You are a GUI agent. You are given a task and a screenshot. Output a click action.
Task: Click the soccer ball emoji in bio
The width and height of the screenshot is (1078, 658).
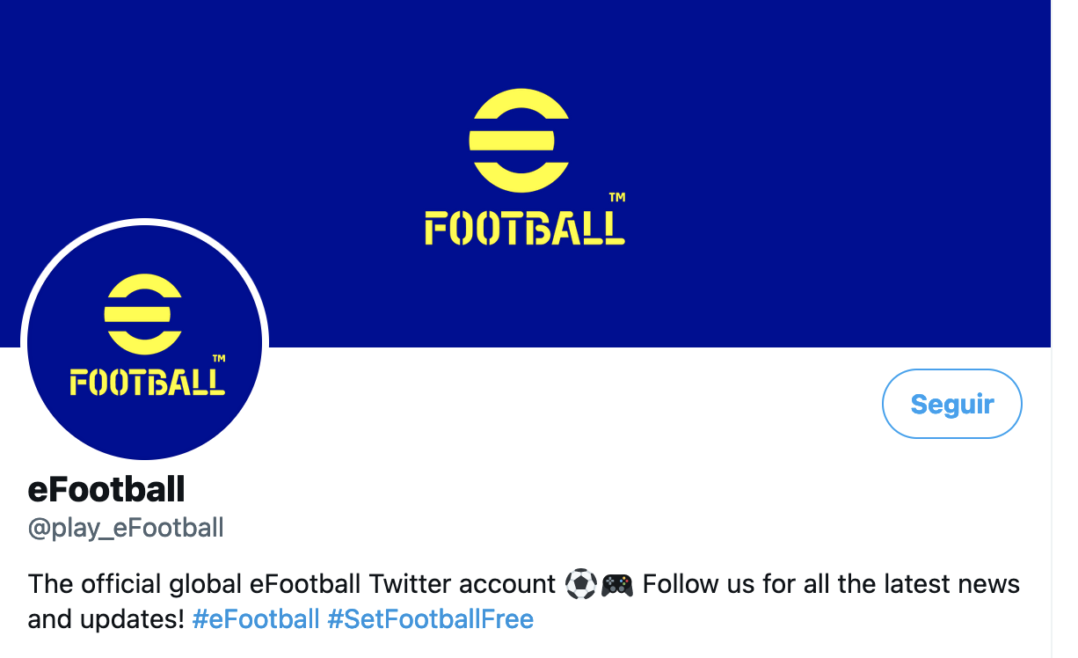(x=580, y=584)
